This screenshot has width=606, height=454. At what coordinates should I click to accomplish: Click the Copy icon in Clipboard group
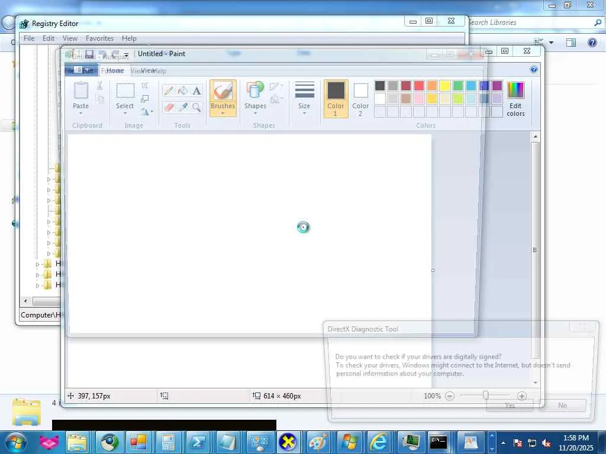coord(99,99)
